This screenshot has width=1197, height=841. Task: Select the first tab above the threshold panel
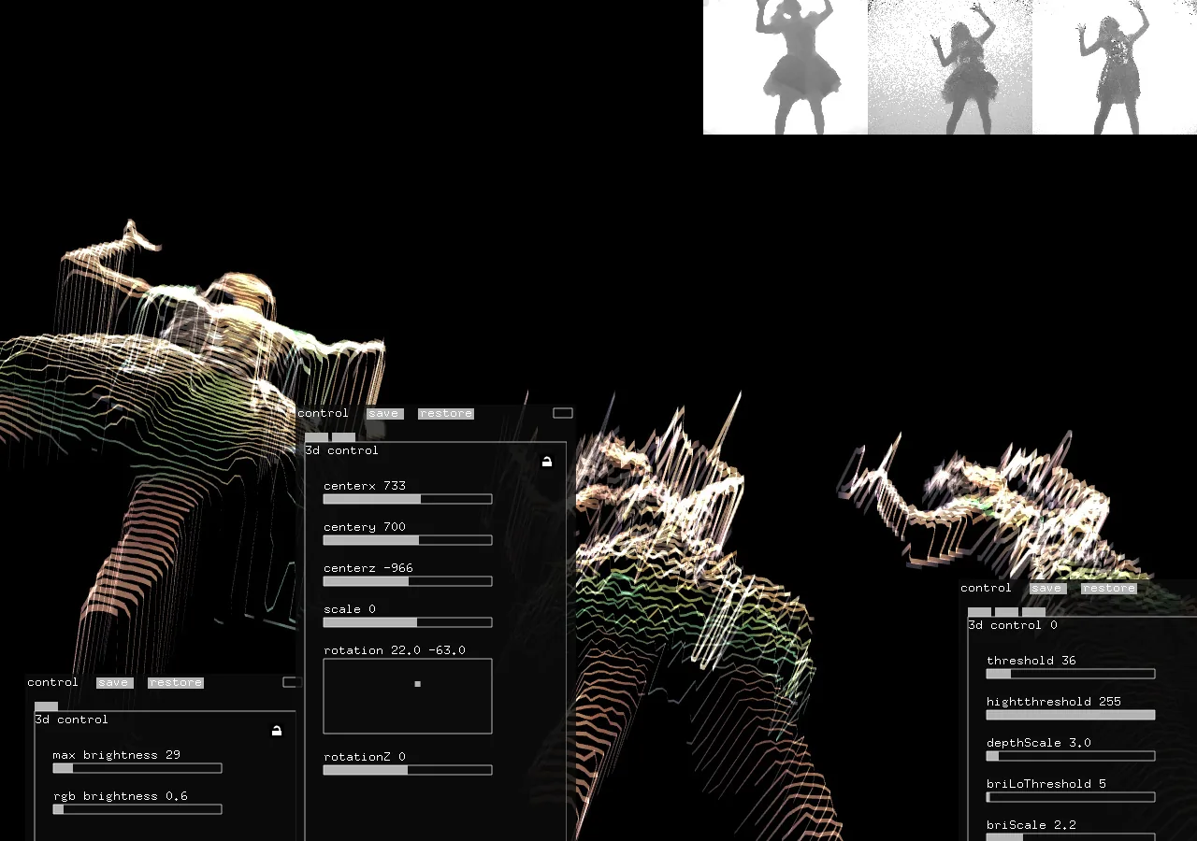pos(979,612)
